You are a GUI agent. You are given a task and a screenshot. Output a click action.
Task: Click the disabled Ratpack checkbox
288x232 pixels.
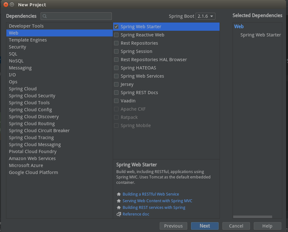tap(116, 117)
